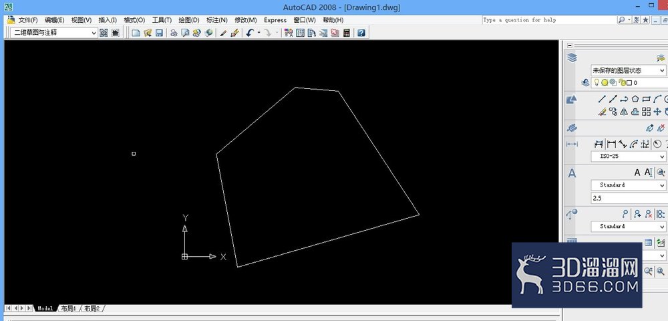Click the Help question mark icon
Image resolution: width=668 pixels, height=321 pixels.
[361, 33]
